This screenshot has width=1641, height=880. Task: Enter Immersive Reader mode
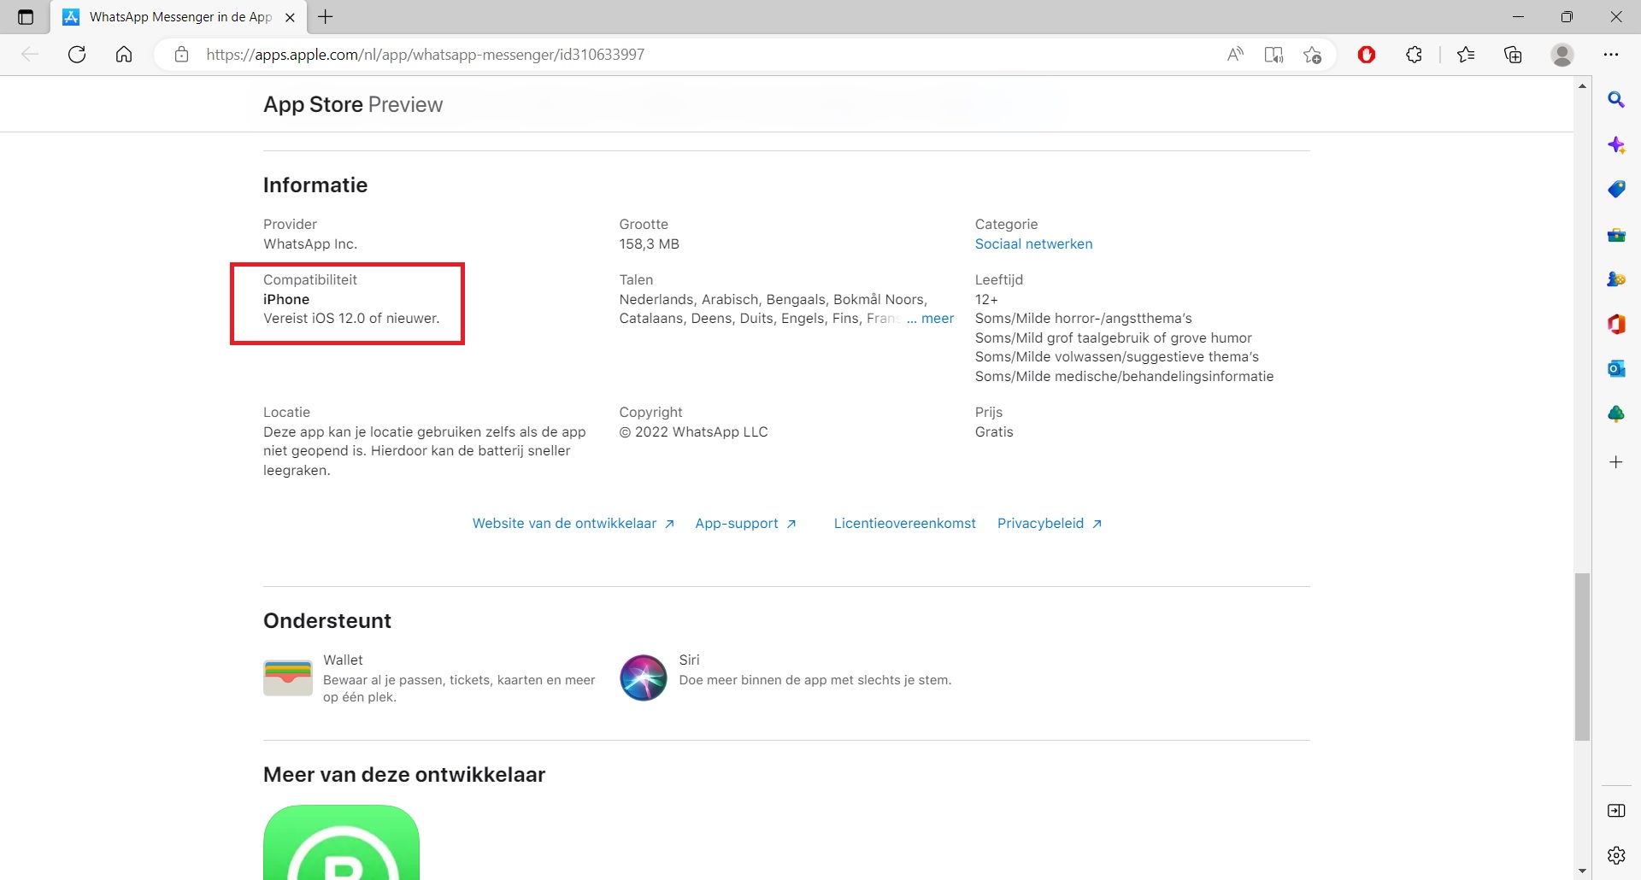(x=1273, y=55)
